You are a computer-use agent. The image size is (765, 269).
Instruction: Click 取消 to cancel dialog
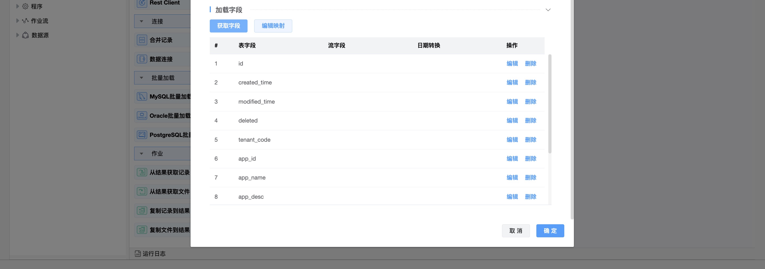(x=516, y=231)
